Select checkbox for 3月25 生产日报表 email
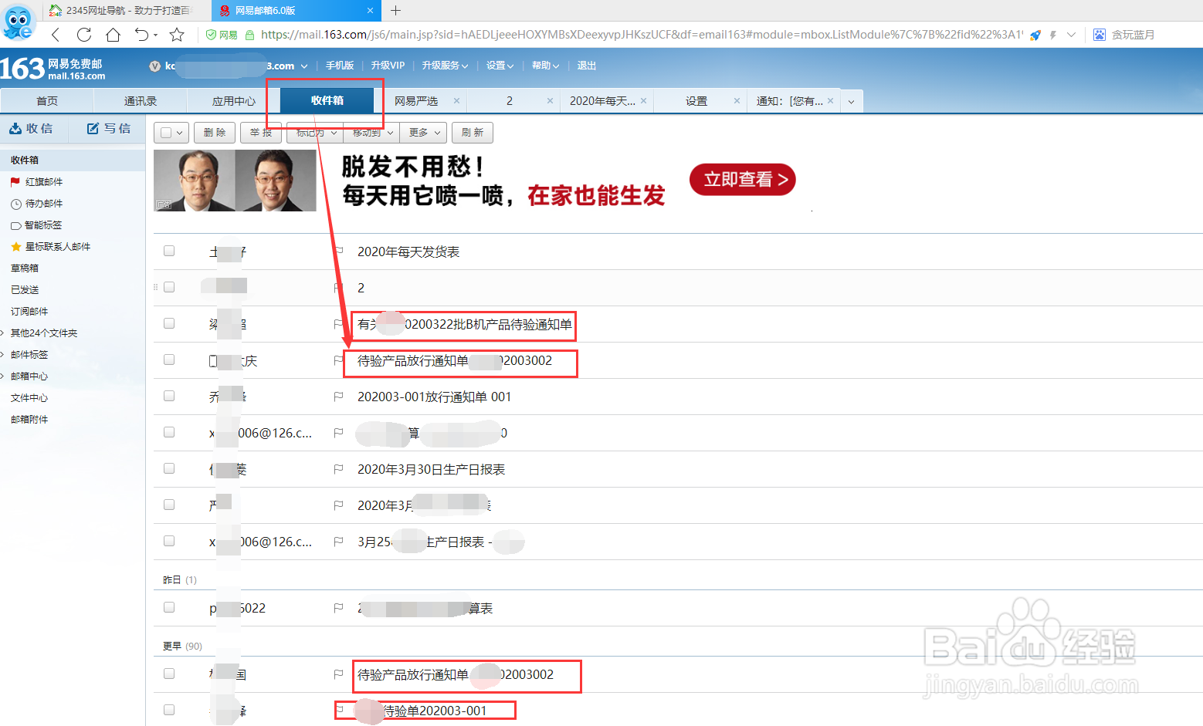 pyautogui.click(x=169, y=541)
